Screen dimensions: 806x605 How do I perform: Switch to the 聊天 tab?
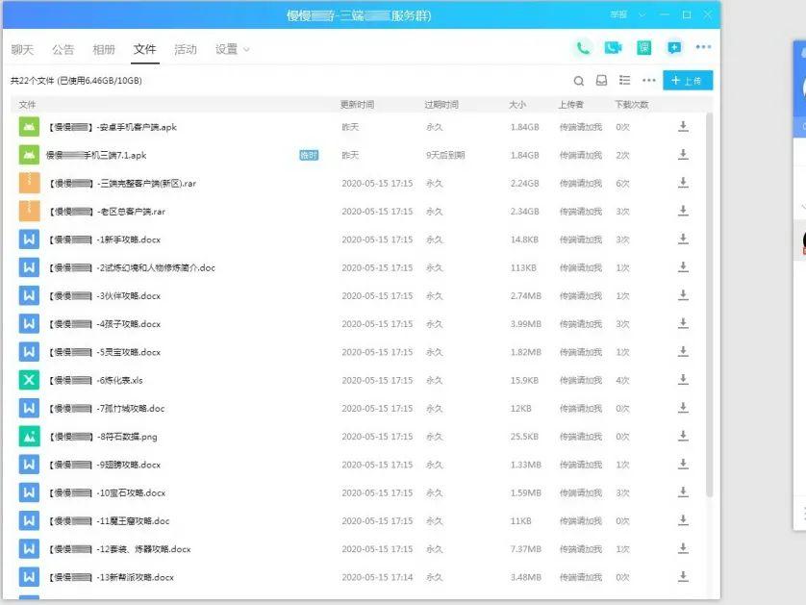22,49
